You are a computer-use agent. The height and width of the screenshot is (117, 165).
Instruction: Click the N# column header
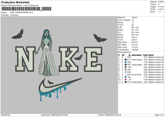click(123, 55)
